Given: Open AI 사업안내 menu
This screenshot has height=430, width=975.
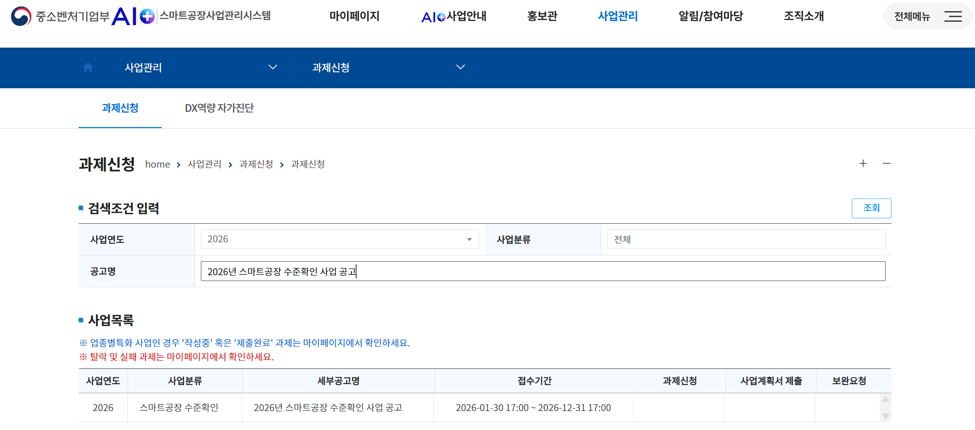Looking at the screenshot, I should 453,16.
